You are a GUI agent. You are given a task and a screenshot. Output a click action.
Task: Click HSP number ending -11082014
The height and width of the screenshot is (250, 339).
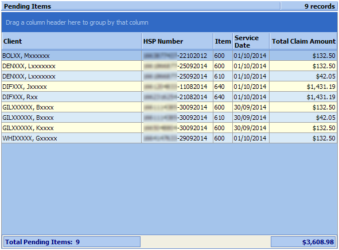click(177, 87)
